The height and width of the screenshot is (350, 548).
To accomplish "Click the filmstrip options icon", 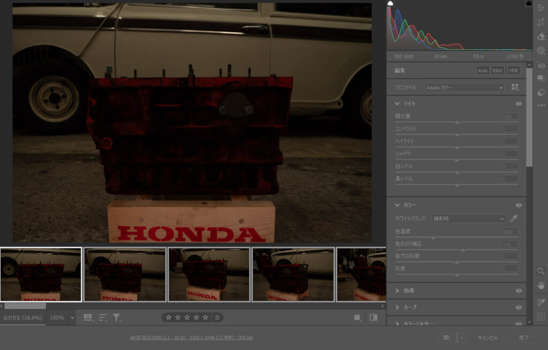I will (88, 317).
